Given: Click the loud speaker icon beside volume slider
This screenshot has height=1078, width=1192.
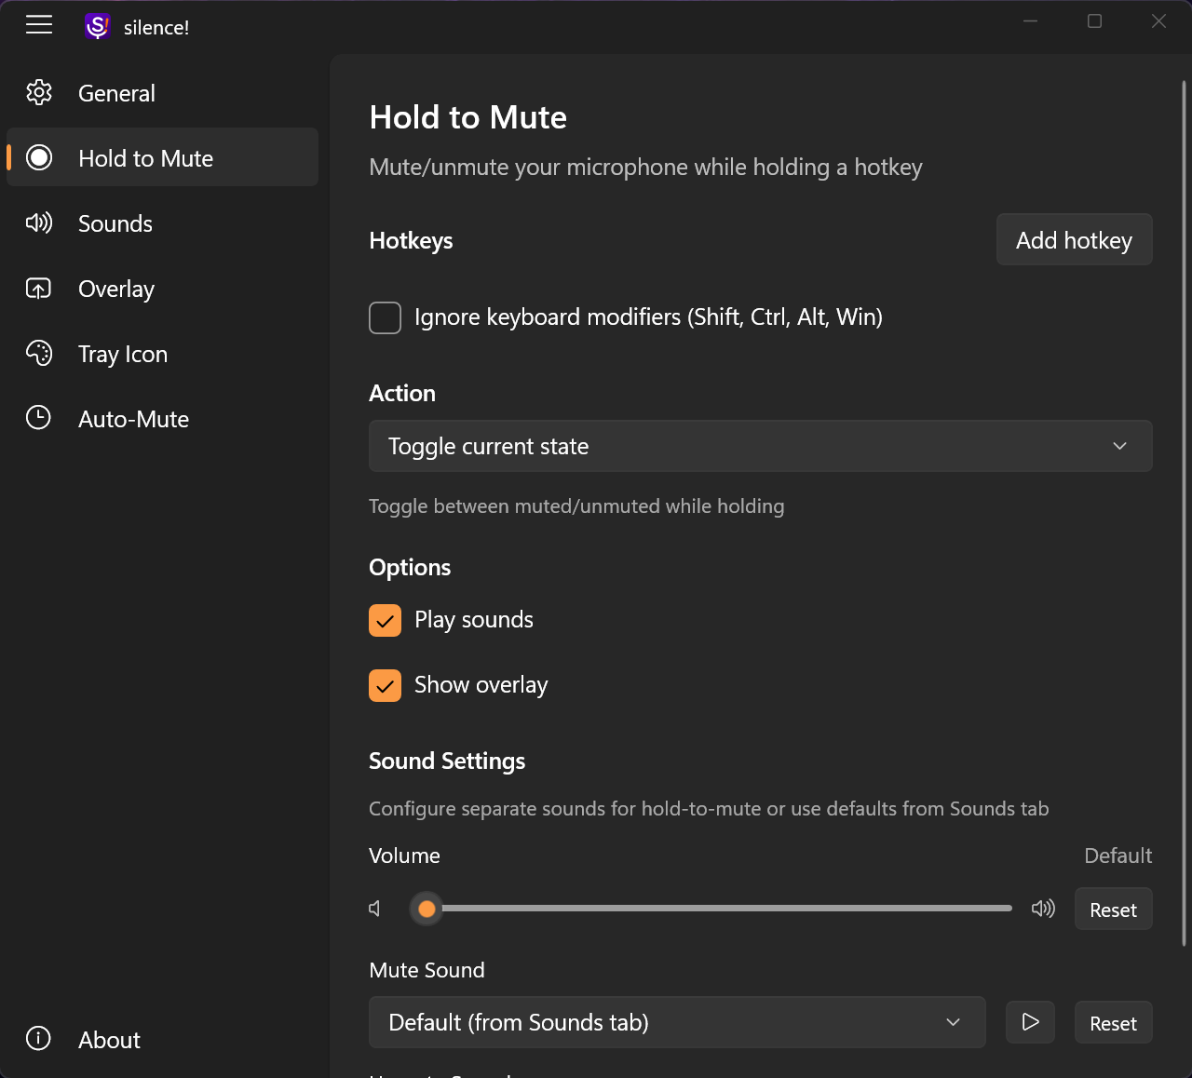Looking at the screenshot, I should 1043,909.
